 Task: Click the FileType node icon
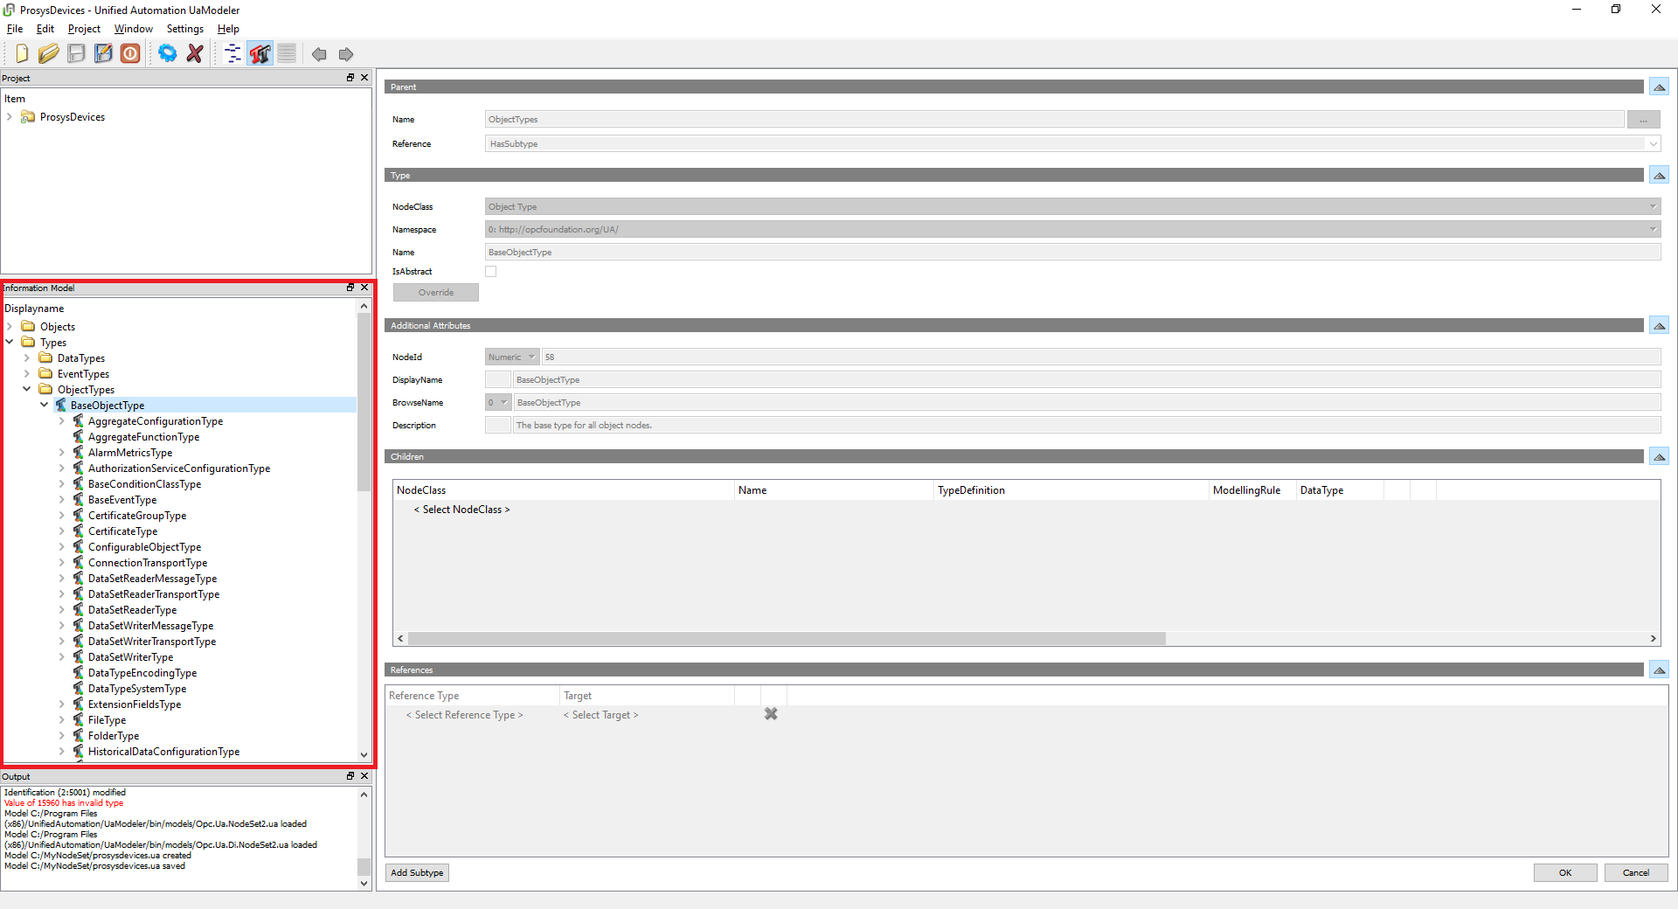[x=78, y=720]
